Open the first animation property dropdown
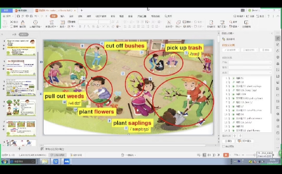 250,62
